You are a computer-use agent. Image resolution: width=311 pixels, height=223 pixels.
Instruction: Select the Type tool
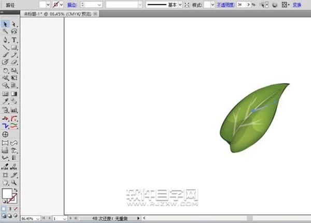14,40
